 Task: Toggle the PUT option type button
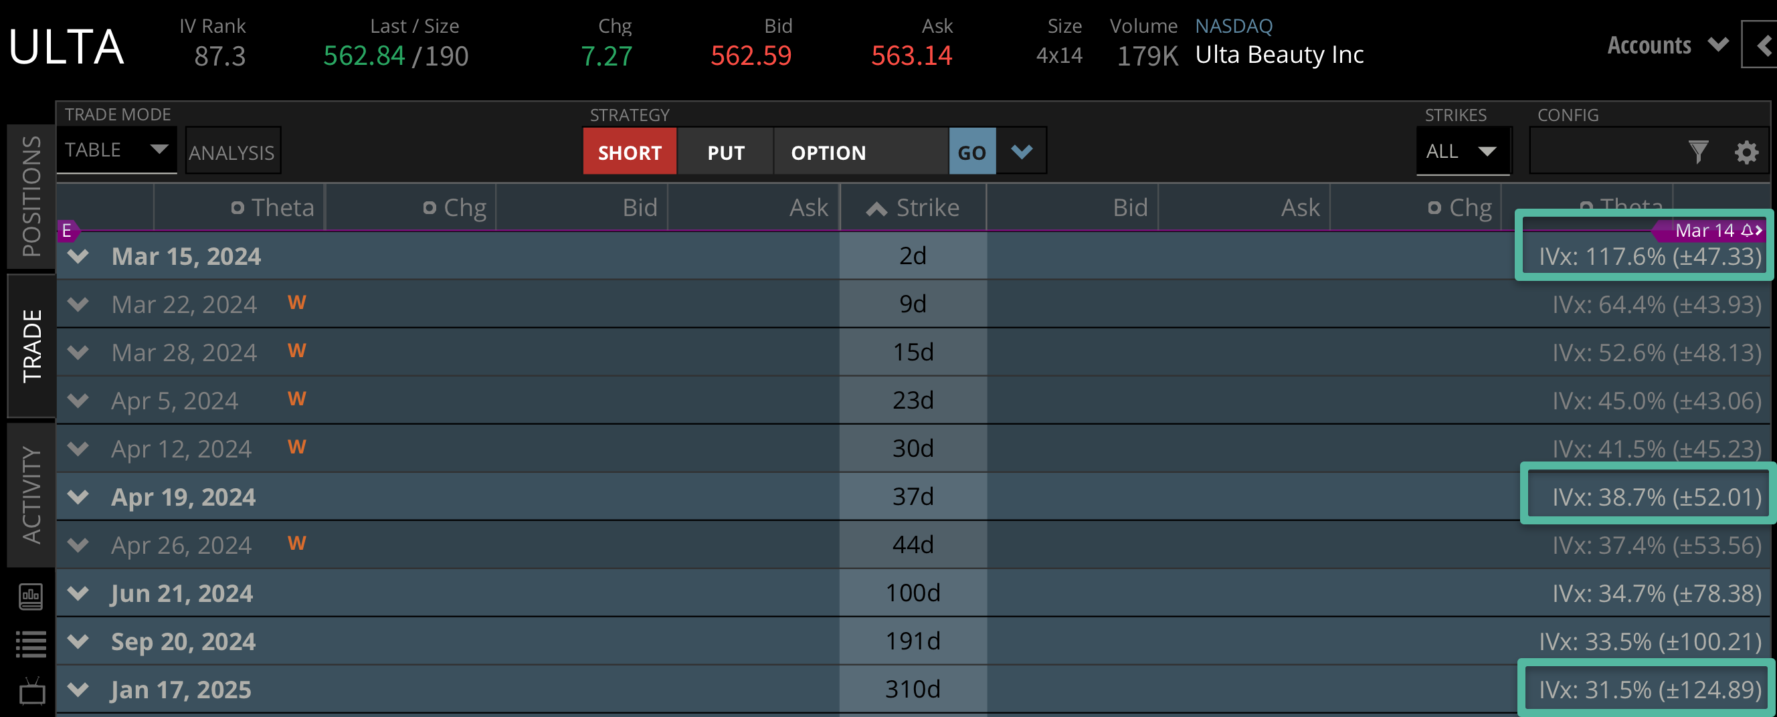click(x=725, y=152)
